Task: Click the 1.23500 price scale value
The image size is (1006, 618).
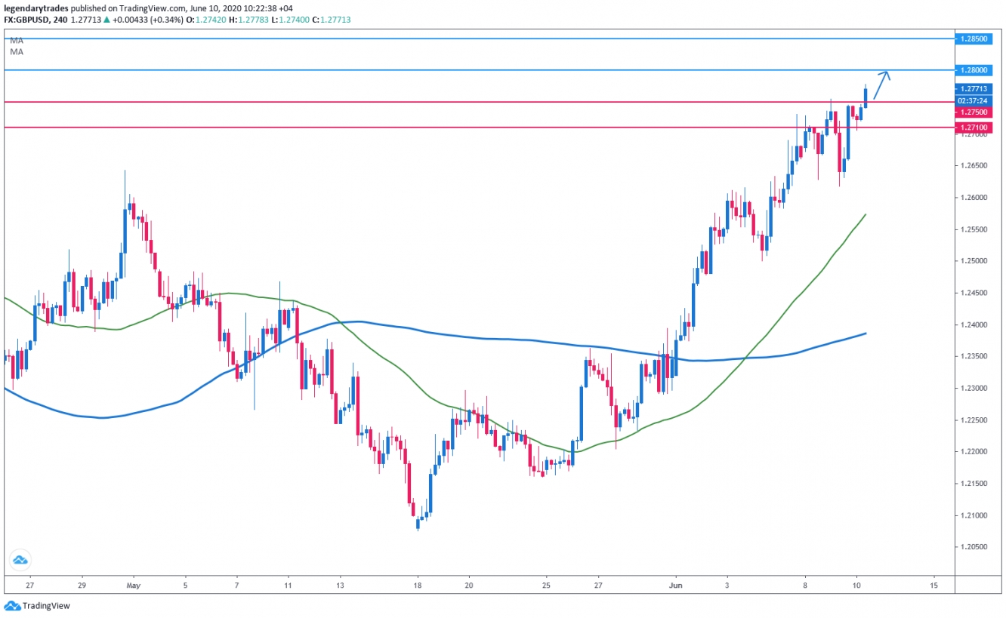Action: click(973, 356)
